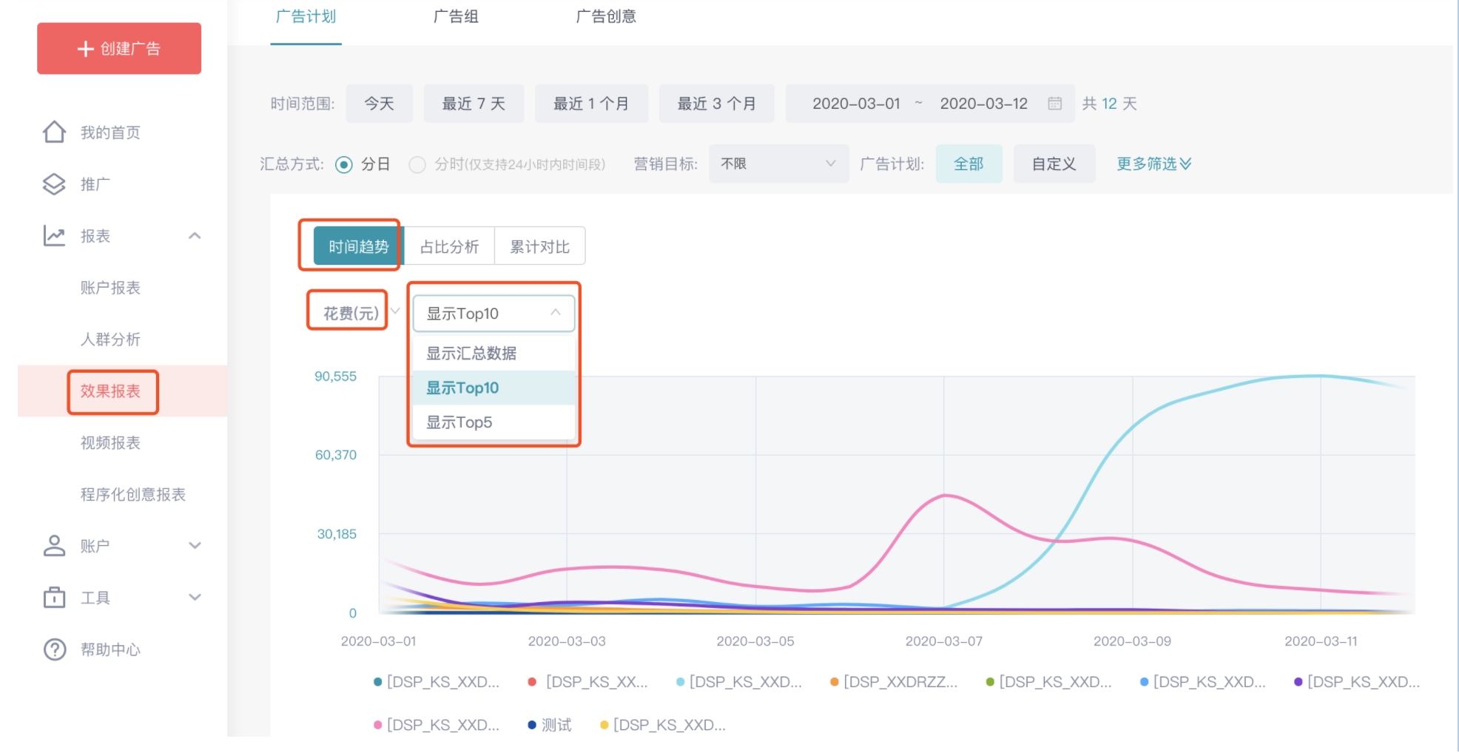Collapse the 显示Top10 dropdown selector

pyautogui.click(x=493, y=314)
